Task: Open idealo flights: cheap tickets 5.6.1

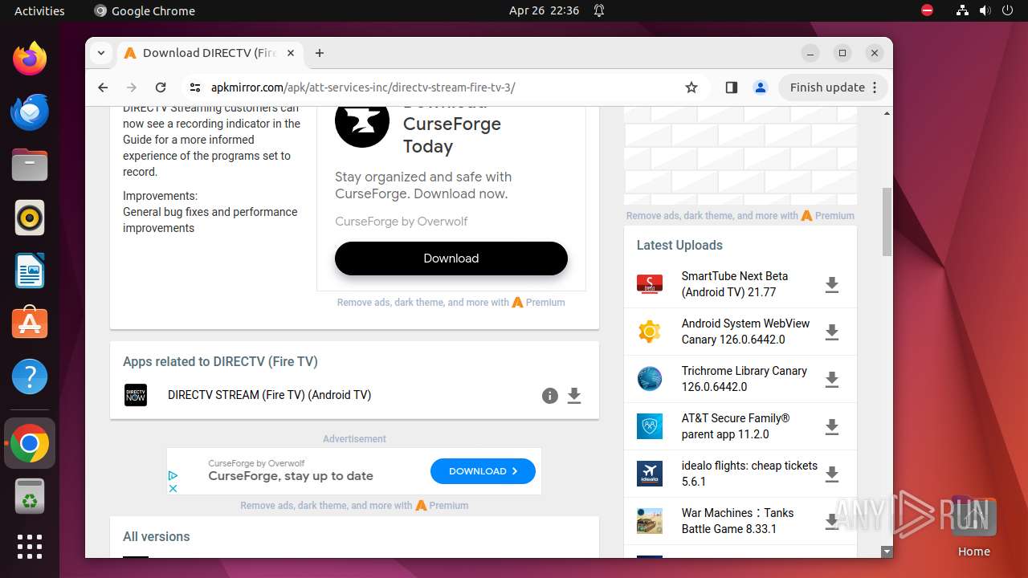Action: 749,474
